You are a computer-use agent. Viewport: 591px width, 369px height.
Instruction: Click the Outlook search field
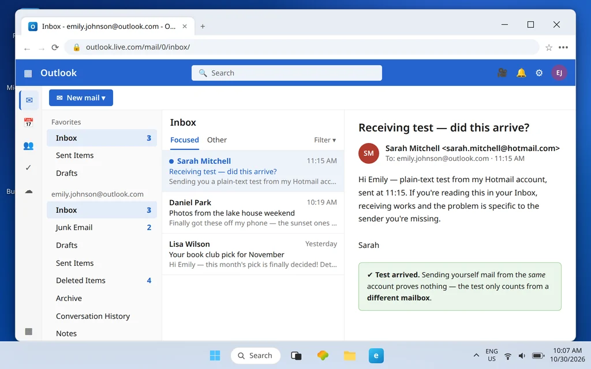(x=287, y=73)
